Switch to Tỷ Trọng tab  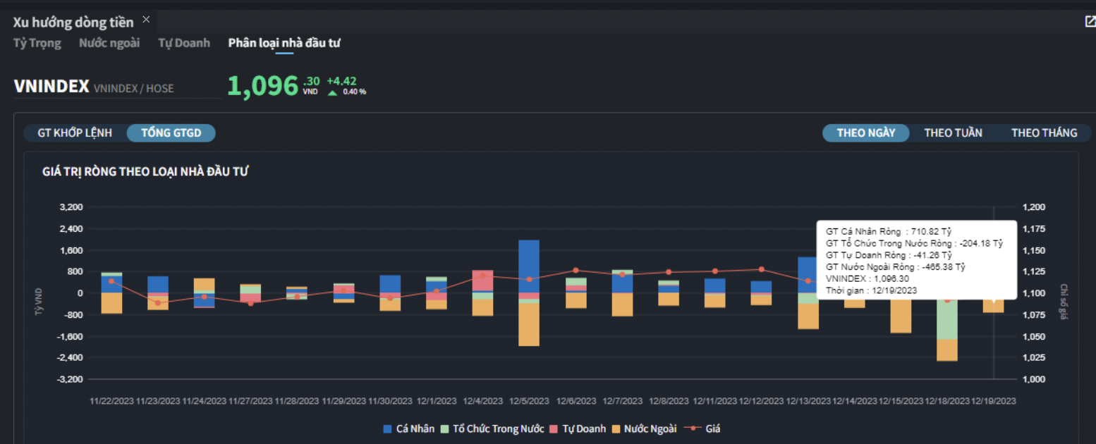click(37, 43)
